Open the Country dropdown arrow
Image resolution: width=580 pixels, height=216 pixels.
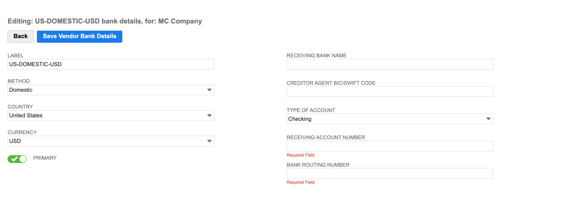tap(209, 115)
